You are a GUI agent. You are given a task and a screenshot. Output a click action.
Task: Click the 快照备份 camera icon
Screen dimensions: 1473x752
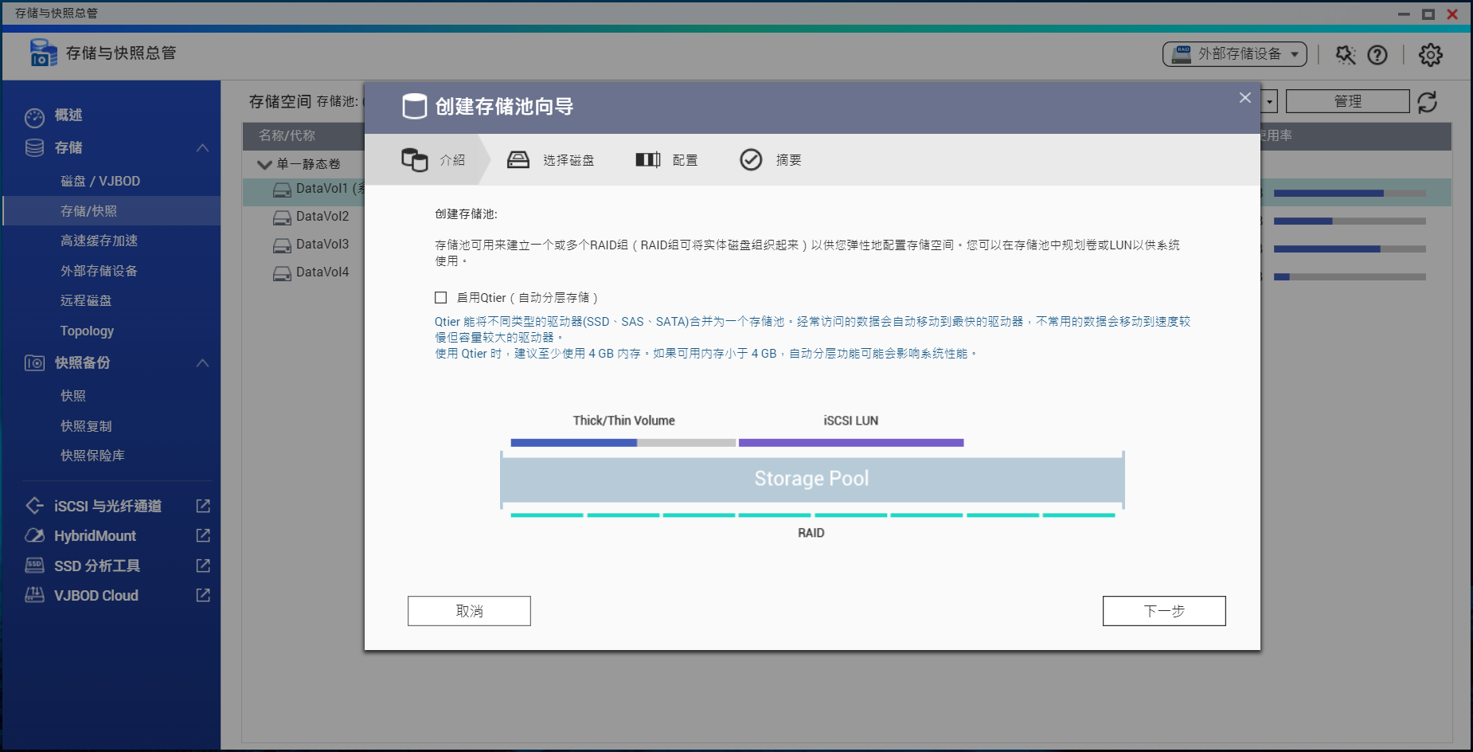(x=35, y=363)
